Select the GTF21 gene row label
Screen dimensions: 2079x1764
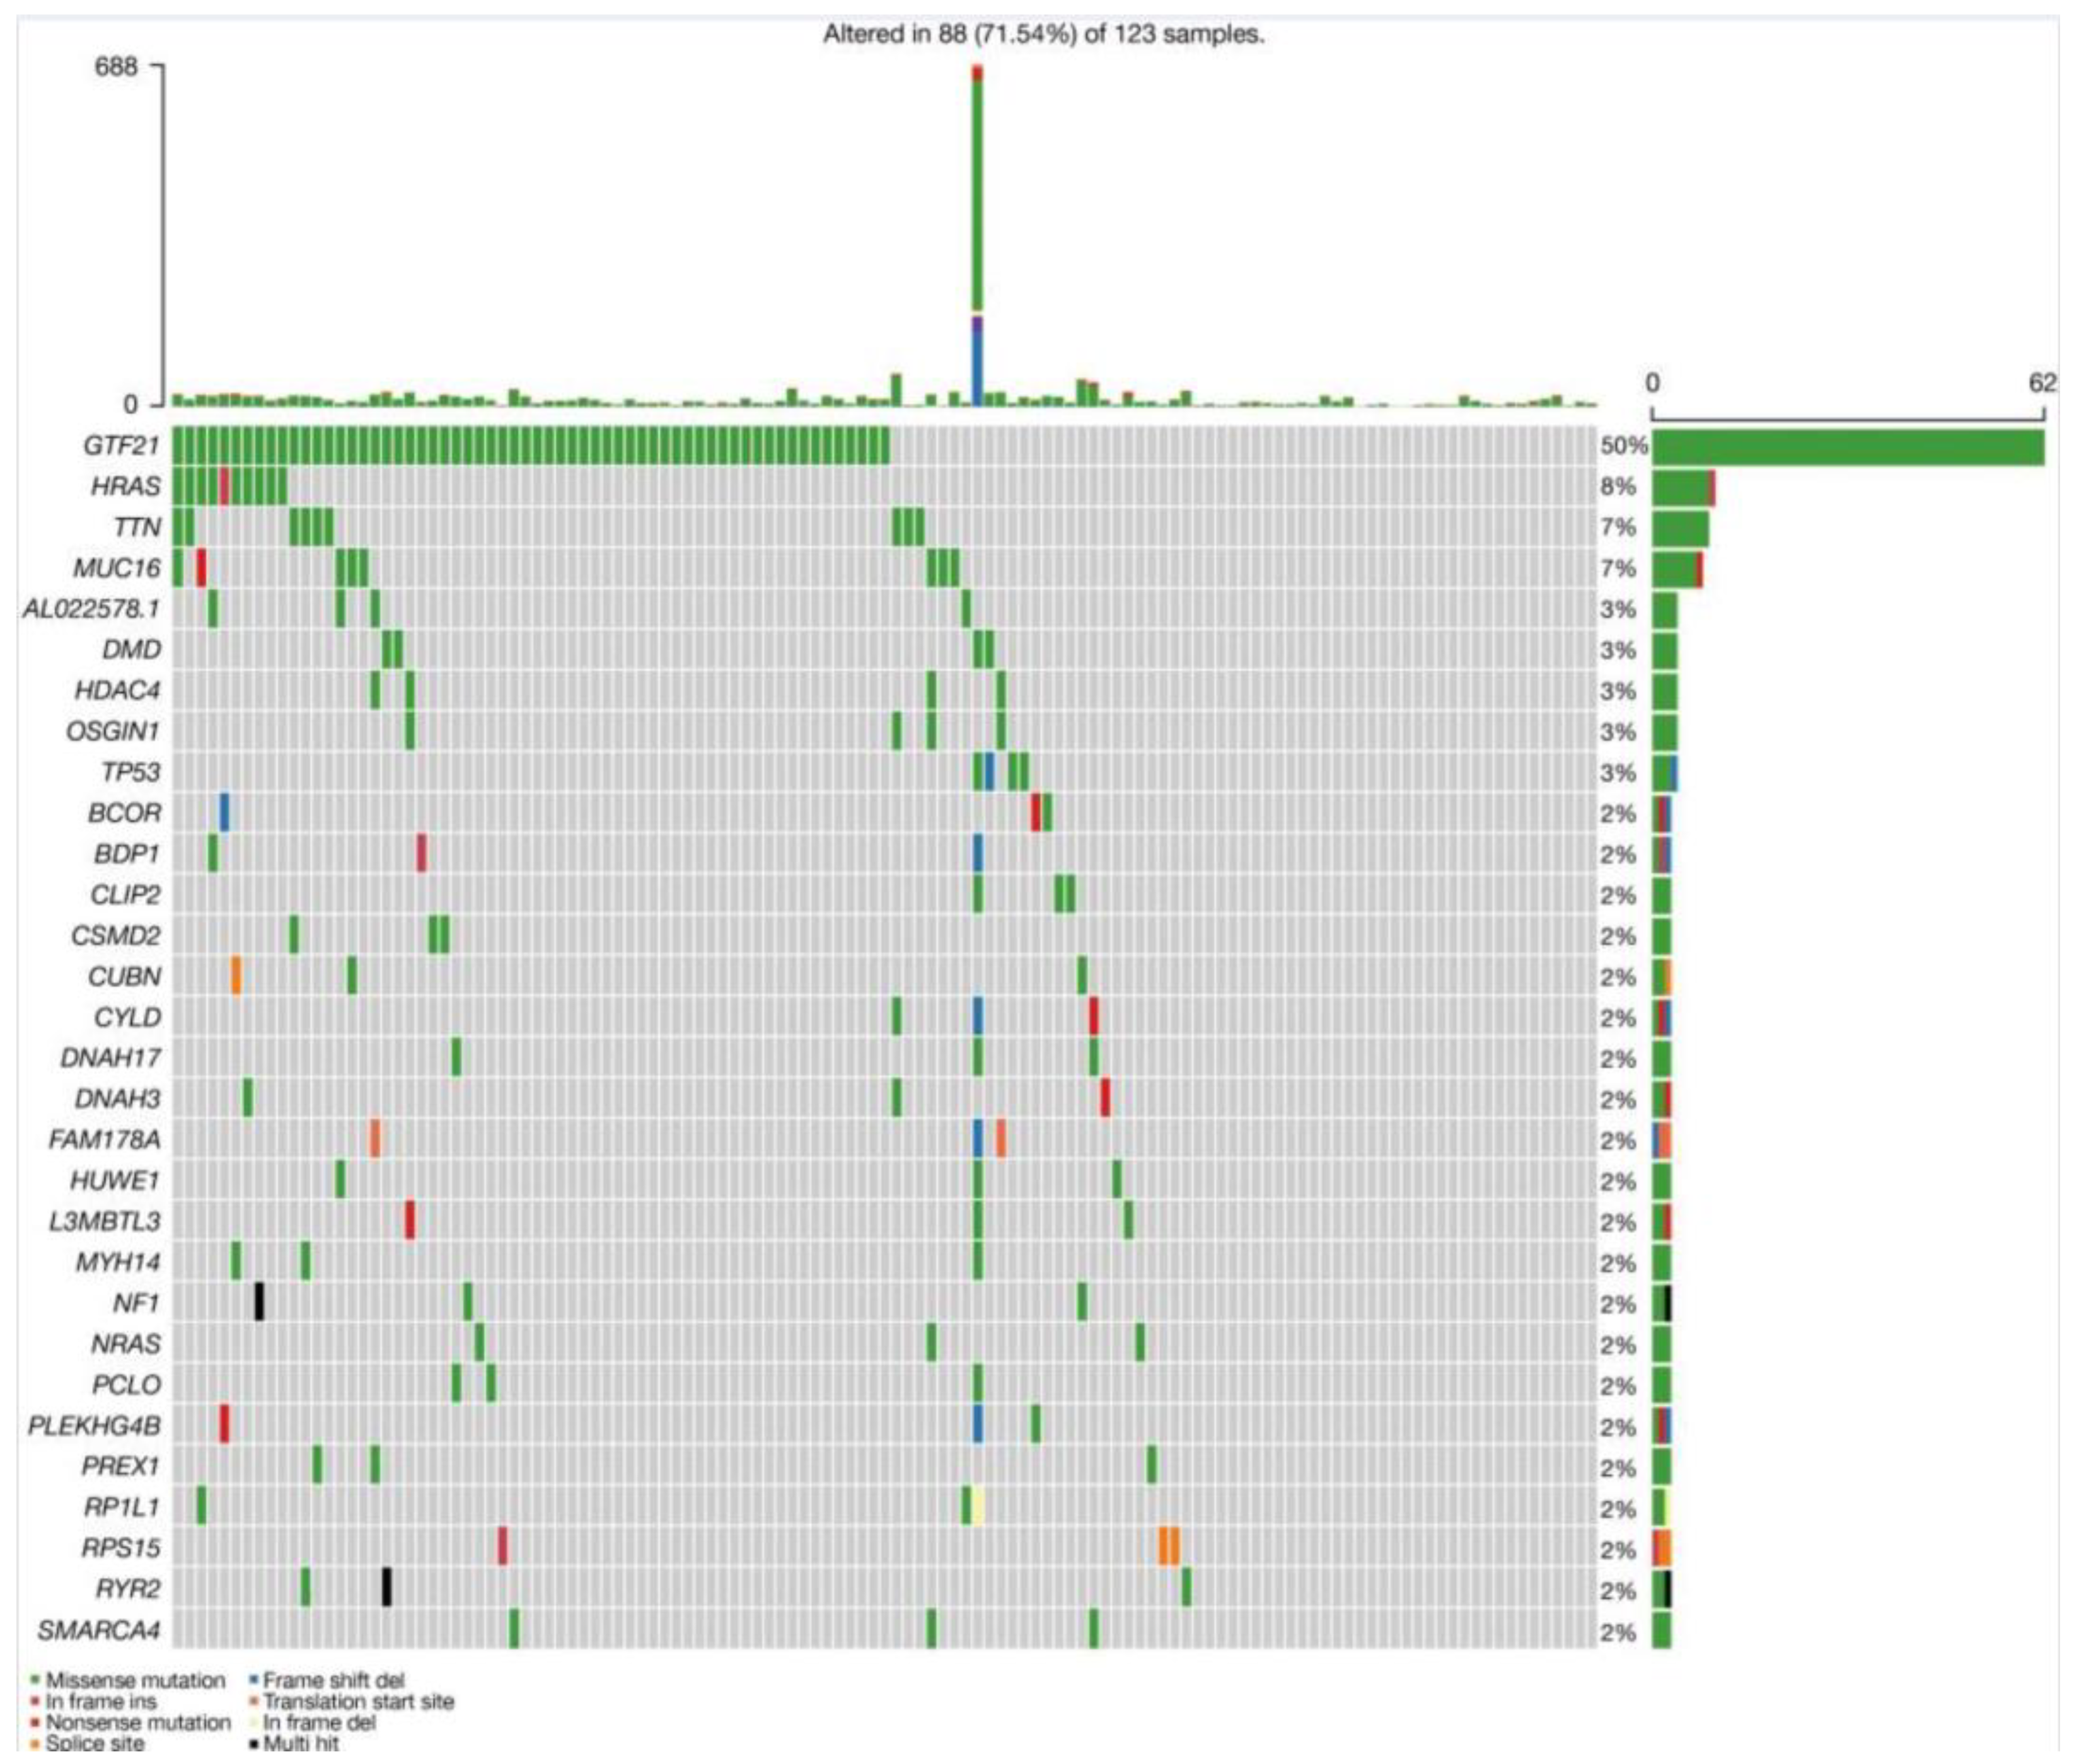pyautogui.click(x=121, y=445)
